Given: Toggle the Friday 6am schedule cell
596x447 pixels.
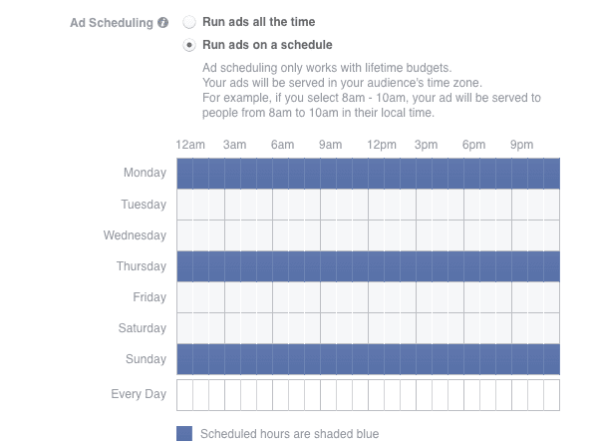Looking at the screenshot, I should tap(280, 297).
